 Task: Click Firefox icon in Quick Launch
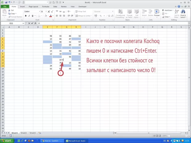(29, 141)
